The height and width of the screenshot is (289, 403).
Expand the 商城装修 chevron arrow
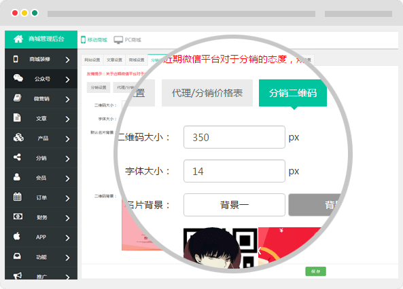coord(67,60)
